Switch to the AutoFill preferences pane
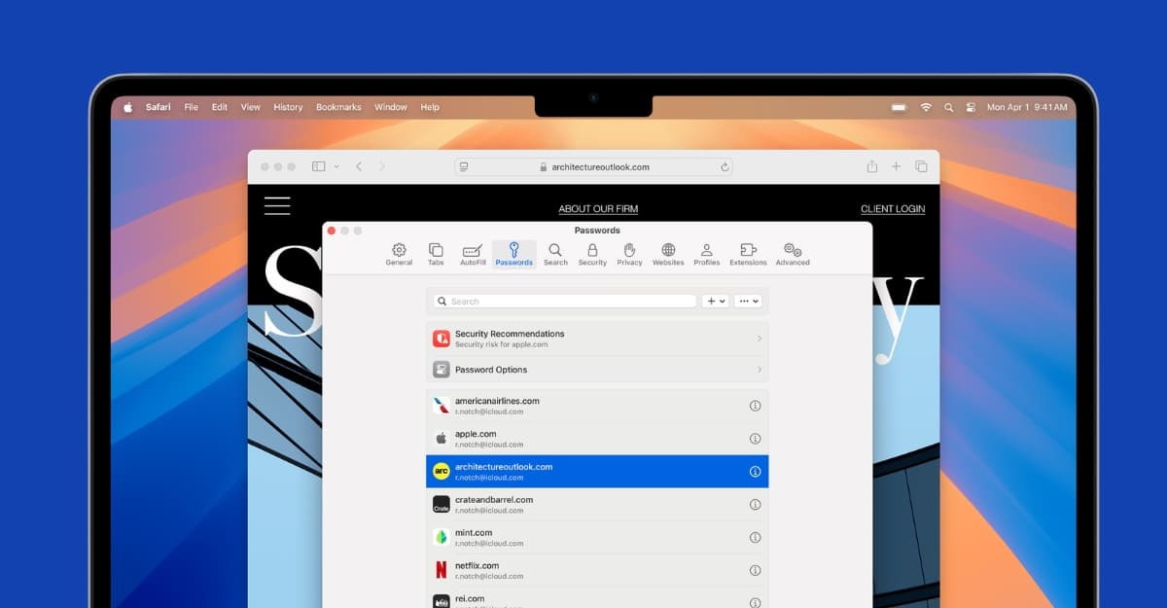The height and width of the screenshot is (608, 1167). 473,254
